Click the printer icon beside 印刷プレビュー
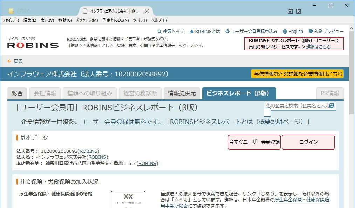The width and height of the screenshot is (355, 208). [x=311, y=31]
